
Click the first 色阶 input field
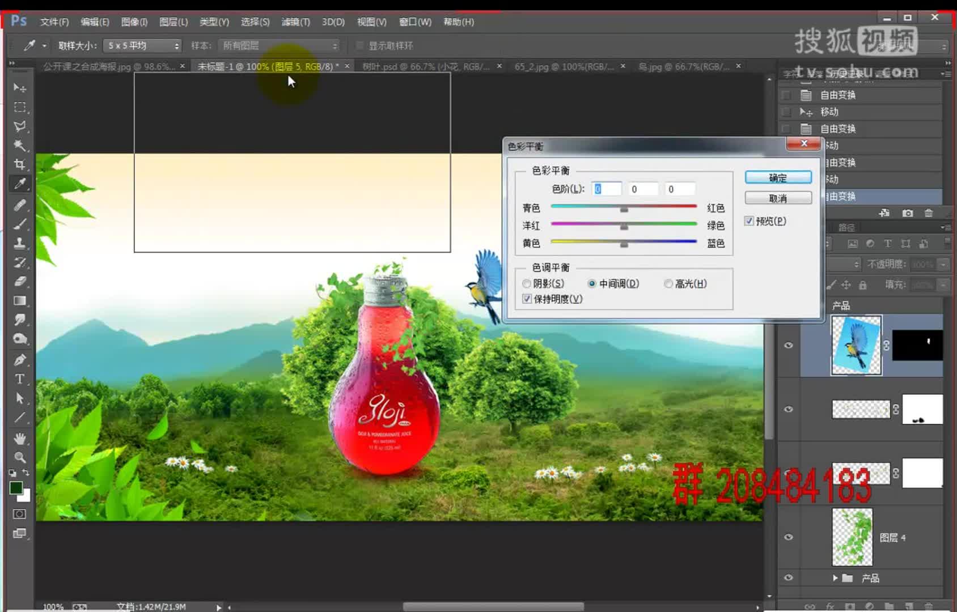606,188
